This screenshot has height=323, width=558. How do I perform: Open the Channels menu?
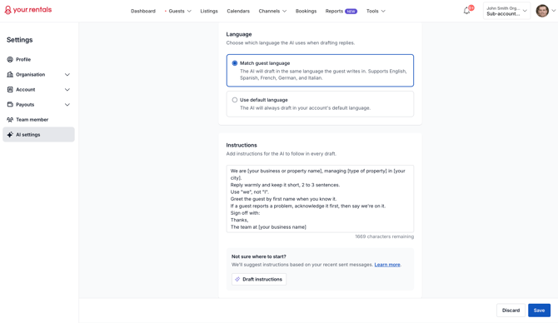272,11
